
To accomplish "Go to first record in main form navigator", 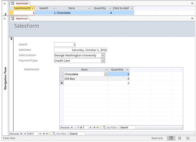I will tap(21, 134).
